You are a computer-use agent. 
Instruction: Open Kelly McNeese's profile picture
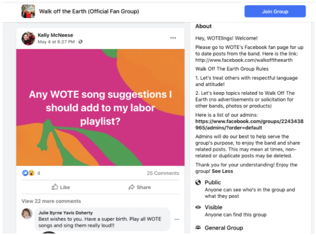(x=28, y=39)
